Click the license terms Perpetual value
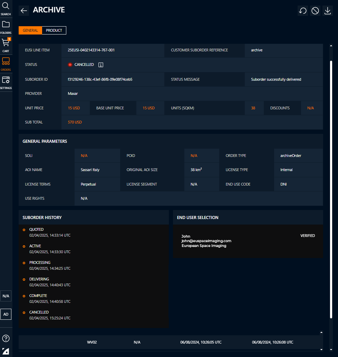 point(88,184)
